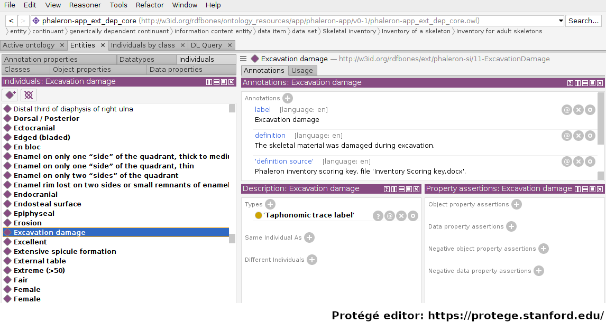The image size is (606, 323).
Task: Edit the definition annotation via circle icon
Action: tap(590, 136)
